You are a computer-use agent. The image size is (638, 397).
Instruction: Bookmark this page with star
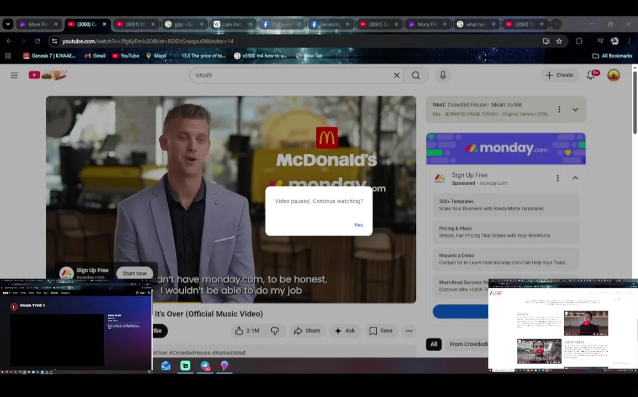[559, 41]
